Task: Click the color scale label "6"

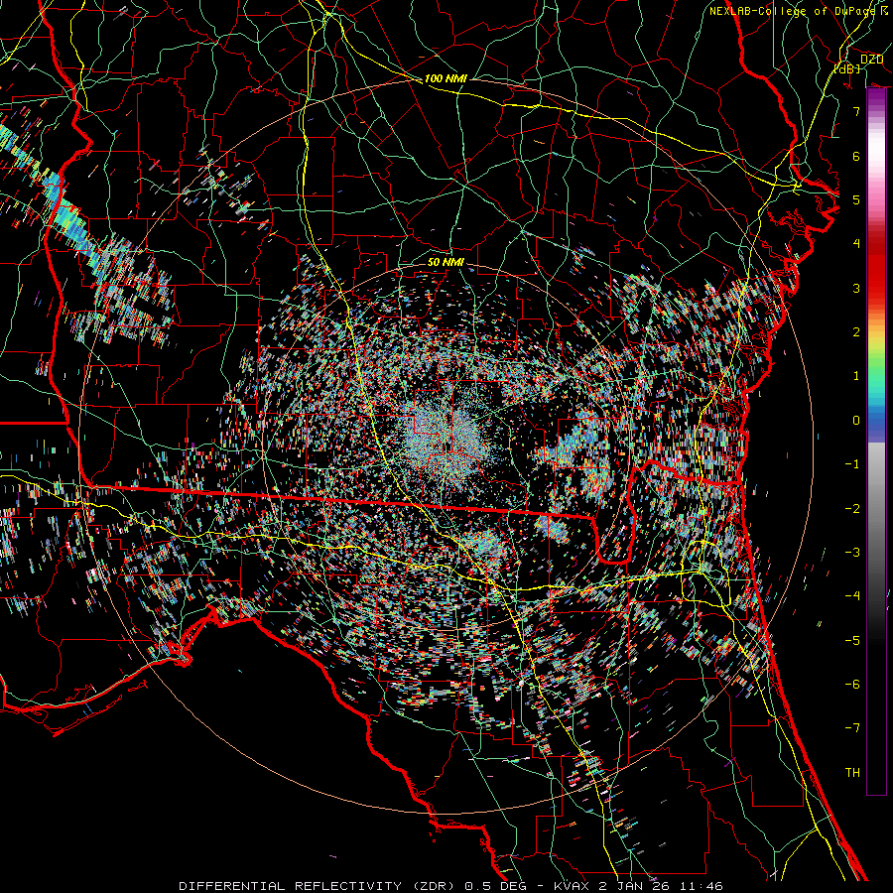Action: point(855,156)
